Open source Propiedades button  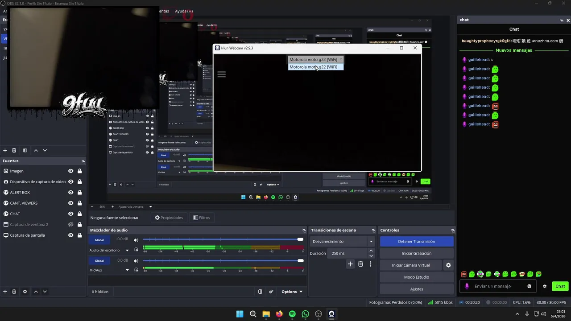pyautogui.click(x=169, y=218)
